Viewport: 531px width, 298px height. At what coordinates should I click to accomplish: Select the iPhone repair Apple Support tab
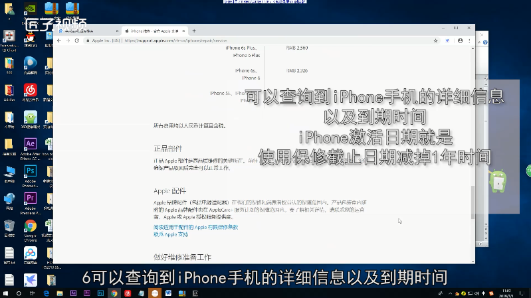tap(153, 31)
